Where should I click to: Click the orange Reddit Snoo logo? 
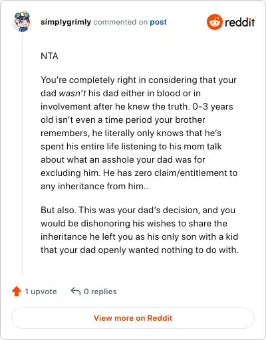click(x=214, y=22)
